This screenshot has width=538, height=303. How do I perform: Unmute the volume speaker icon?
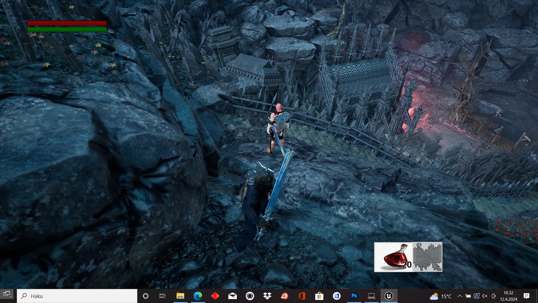pos(485,296)
